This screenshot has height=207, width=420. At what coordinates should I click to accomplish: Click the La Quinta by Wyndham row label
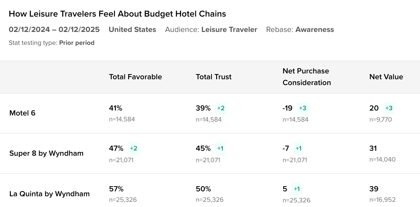(x=49, y=194)
